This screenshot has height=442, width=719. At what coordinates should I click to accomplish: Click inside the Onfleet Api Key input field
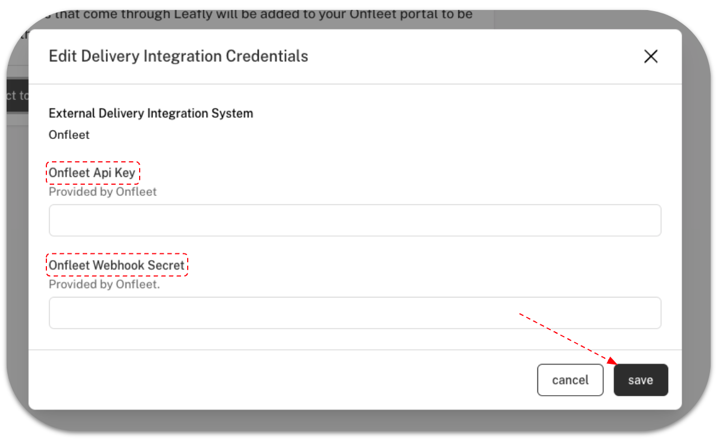coord(354,220)
